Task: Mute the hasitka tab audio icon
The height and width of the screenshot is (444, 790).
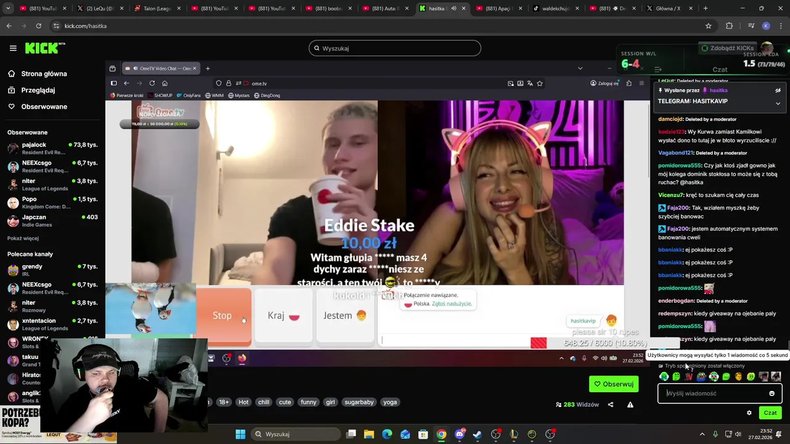Action: click(454, 9)
